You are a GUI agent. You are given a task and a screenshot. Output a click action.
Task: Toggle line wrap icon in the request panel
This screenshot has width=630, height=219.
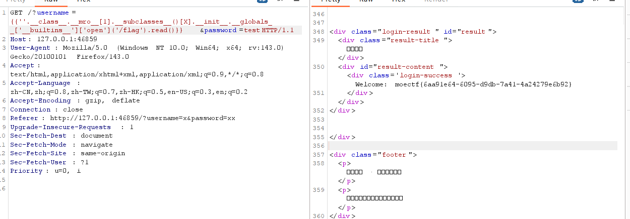click(263, 2)
